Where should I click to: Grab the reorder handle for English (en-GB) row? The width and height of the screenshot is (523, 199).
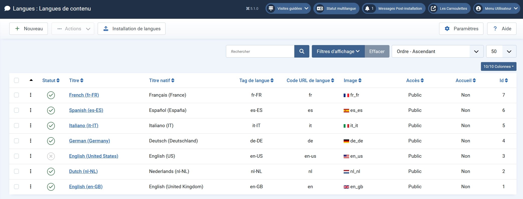tap(31, 186)
